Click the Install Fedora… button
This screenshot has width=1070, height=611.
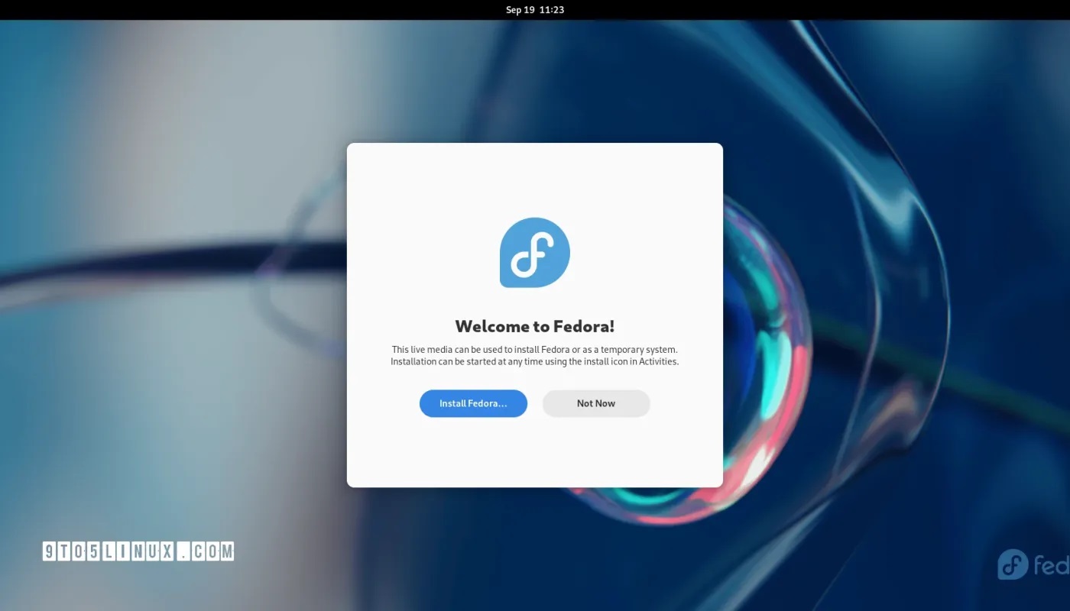473,403
